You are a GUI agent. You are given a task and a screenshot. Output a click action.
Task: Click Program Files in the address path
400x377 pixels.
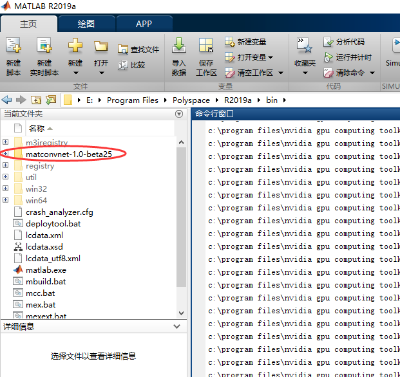point(133,100)
